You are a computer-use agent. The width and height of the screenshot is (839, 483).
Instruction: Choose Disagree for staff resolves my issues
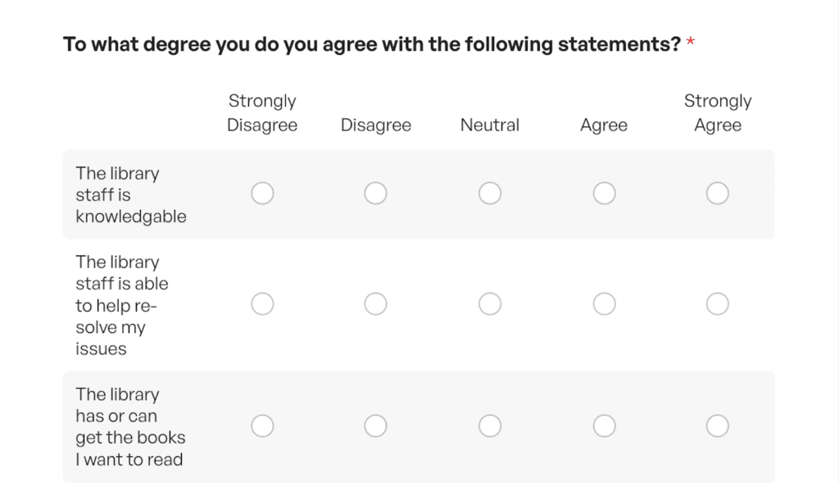[x=375, y=304]
